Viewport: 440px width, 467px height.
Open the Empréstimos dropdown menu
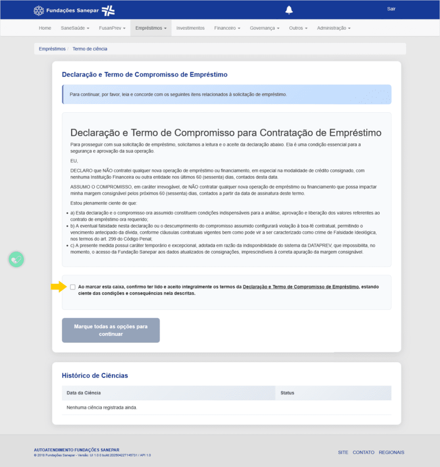point(151,28)
